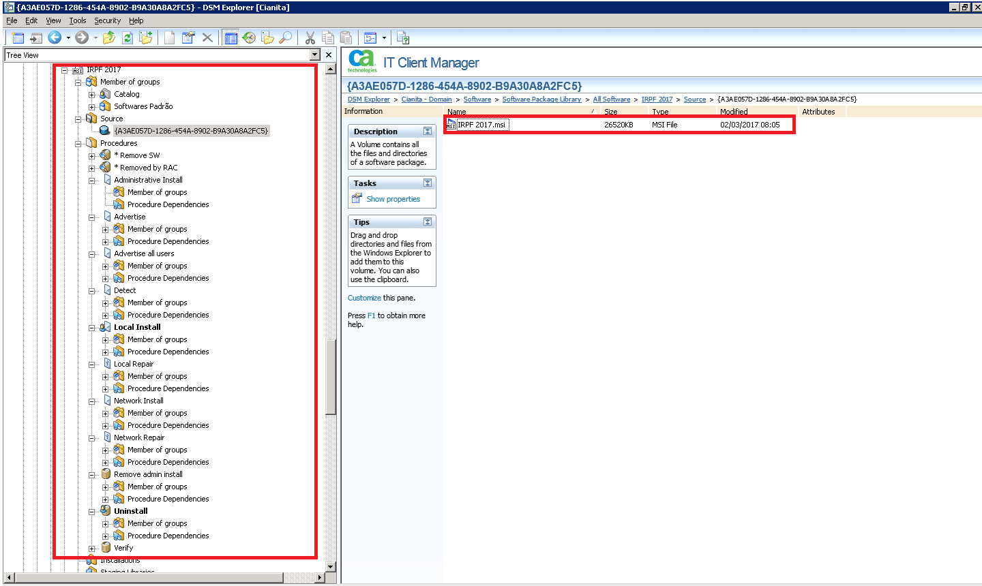Click the import arrow toolbar icon
This screenshot has width=982, height=586.
coord(36,37)
